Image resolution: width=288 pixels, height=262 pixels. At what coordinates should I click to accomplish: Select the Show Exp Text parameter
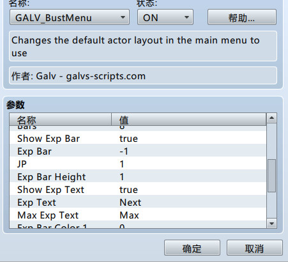click(51, 190)
